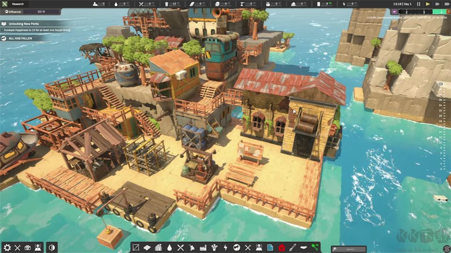Open the water drop build category
Screen dimensions: 451x253
[x=170, y=247]
